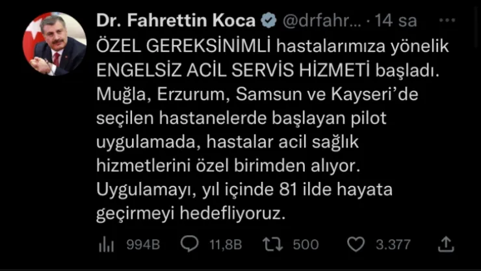Show the 994B view count details
481x271 pixels.
(143, 245)
